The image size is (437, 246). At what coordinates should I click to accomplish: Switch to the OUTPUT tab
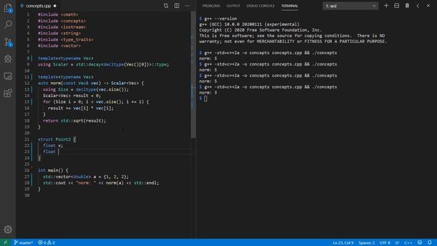[x=233, y=6]
